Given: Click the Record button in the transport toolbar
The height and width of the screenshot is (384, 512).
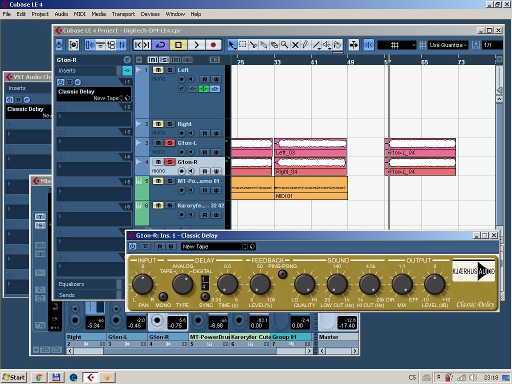Looking at the screenshot, I should (213, 45).
